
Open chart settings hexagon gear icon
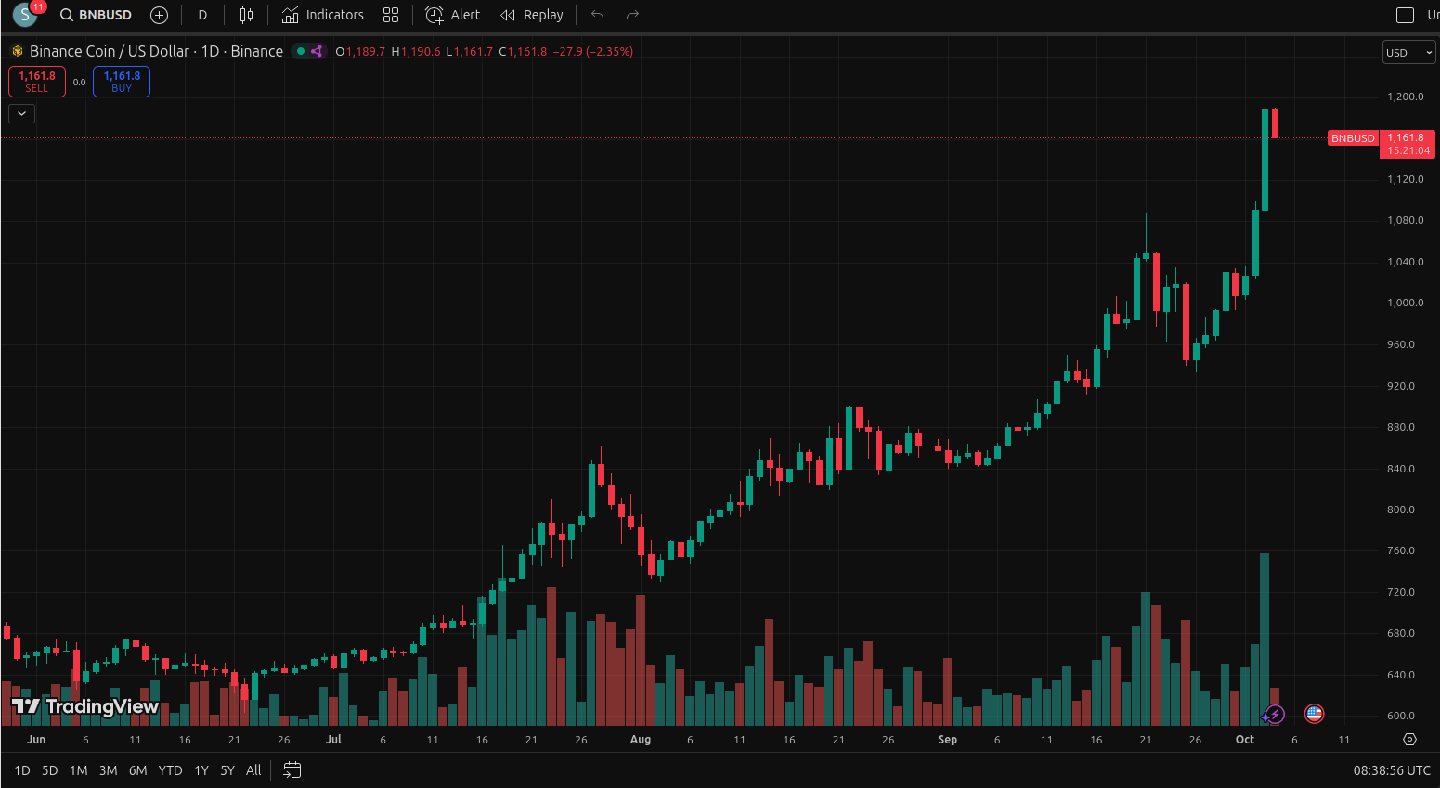pyautogui.click(x=1409, y=740)
